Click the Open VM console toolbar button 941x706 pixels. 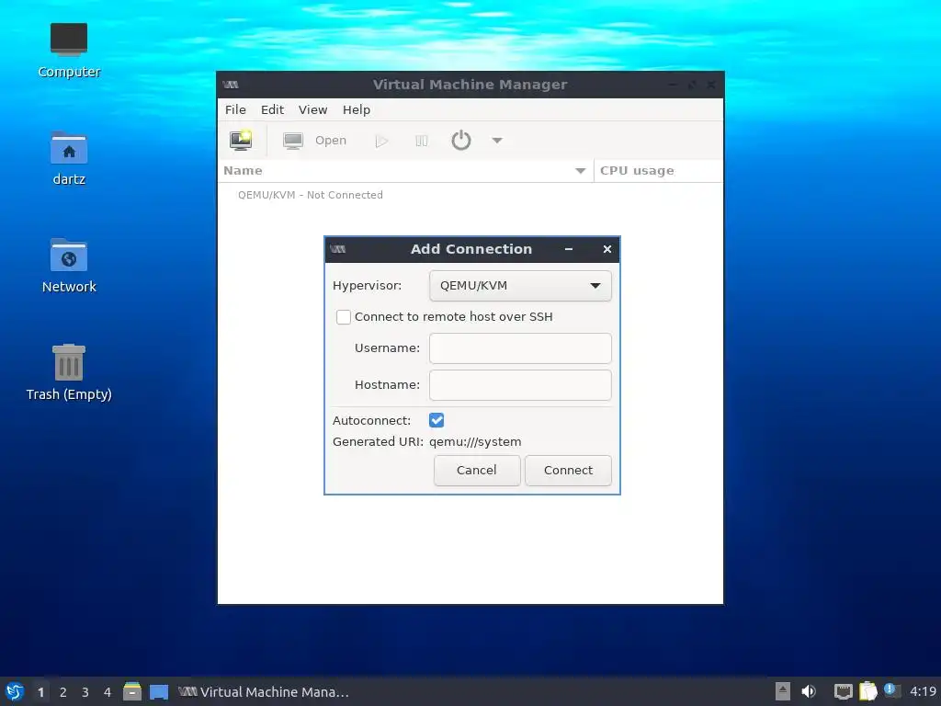pyautogui.click(x=315, y=141)
